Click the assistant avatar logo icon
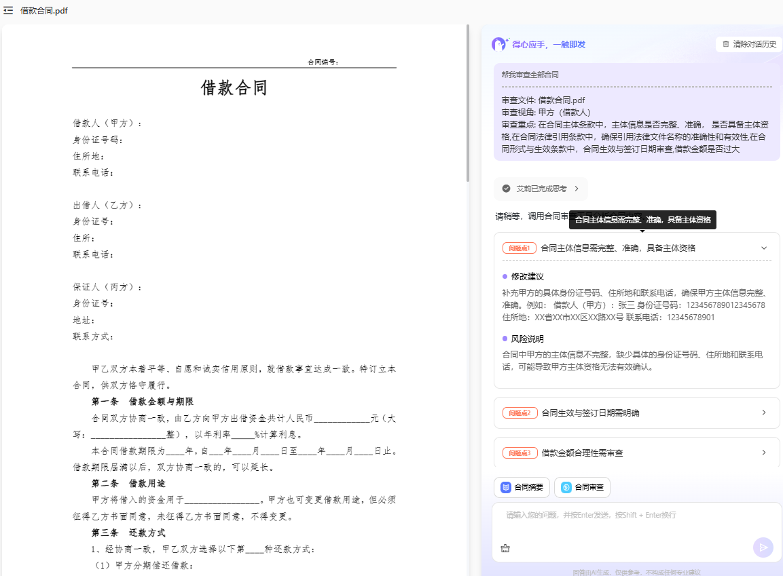This screenshot has width=783, height=576. coord(499,44)
